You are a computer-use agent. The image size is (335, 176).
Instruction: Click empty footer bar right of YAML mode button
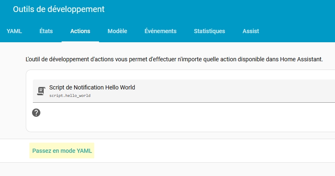pyautogui.click(x=216, y=151)
